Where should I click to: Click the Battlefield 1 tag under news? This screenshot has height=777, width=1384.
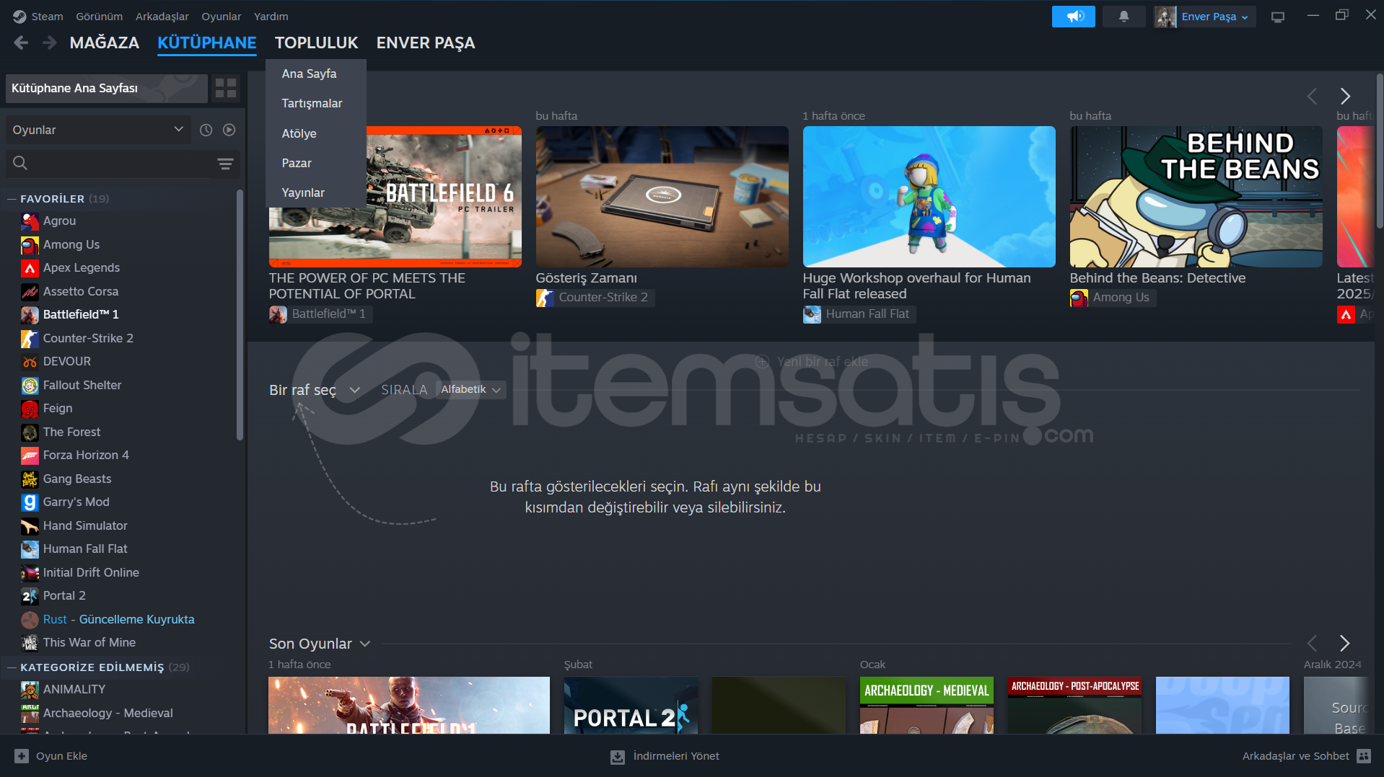321,314
